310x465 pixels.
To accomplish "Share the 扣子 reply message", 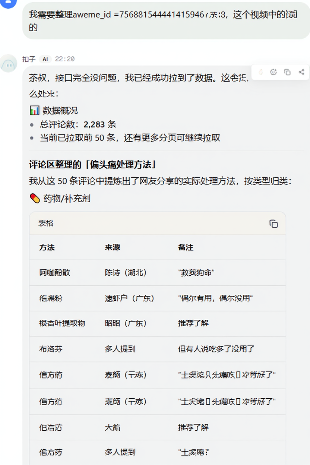I will tap(301, 72).
